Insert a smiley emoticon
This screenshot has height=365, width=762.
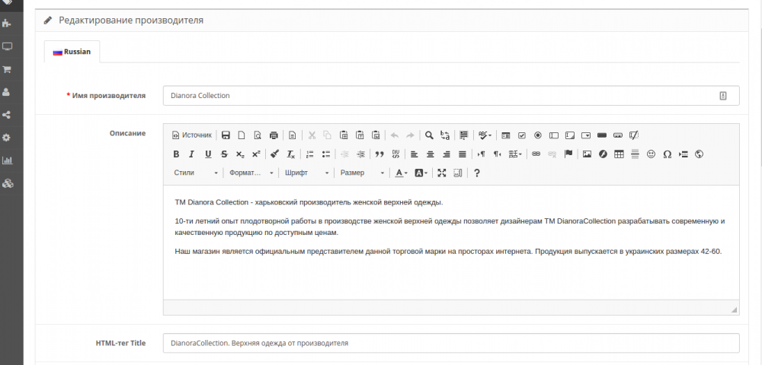tap(652, 154)
